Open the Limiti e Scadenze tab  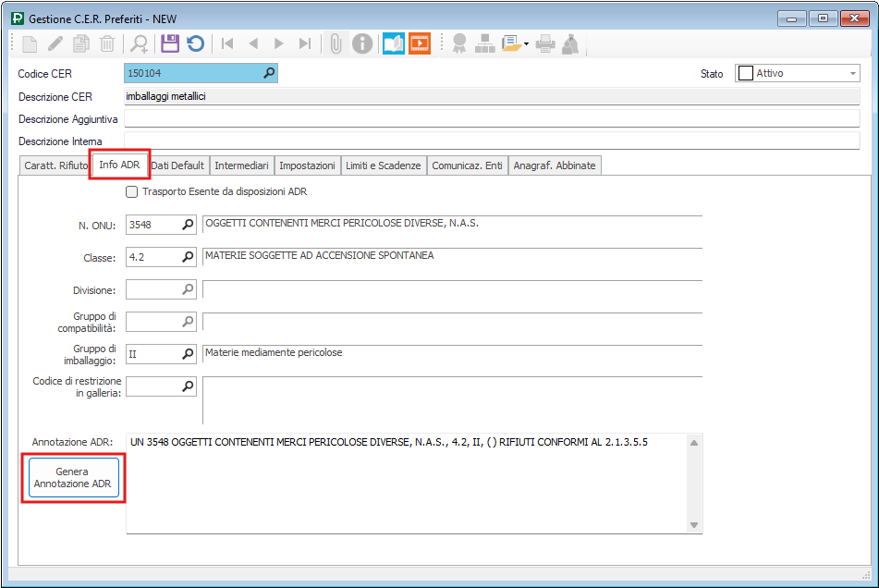pyautogui.click(x=383, y=165)
